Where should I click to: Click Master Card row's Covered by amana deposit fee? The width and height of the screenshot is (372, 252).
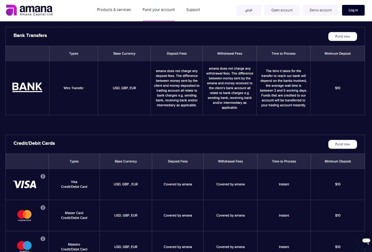pyautogui.click(x=178, y=215)
